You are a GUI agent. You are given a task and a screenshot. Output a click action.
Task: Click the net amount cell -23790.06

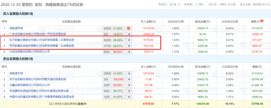point(257,79)
